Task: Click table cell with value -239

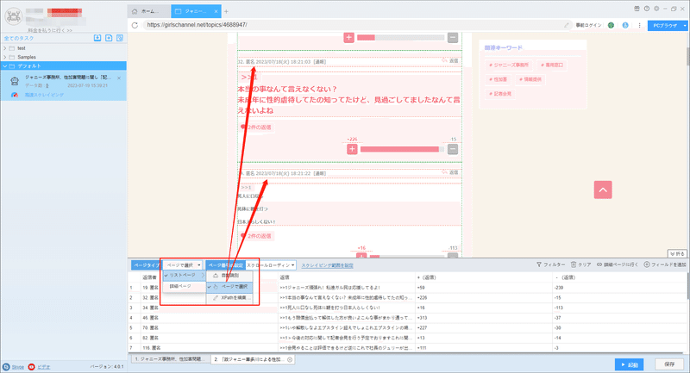Action: click(619, 288)
